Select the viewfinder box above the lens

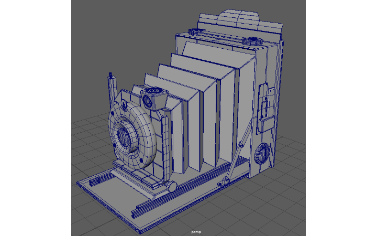tap(153, 97)
